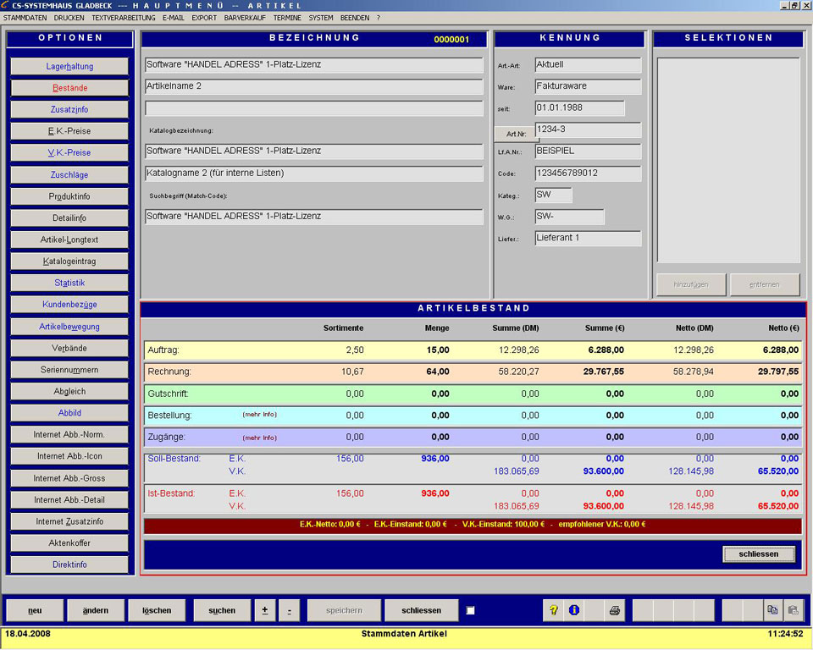Screen dimensions: 813x650
Task: Click the yellow question mark help icon
Action: coord(554,610)
